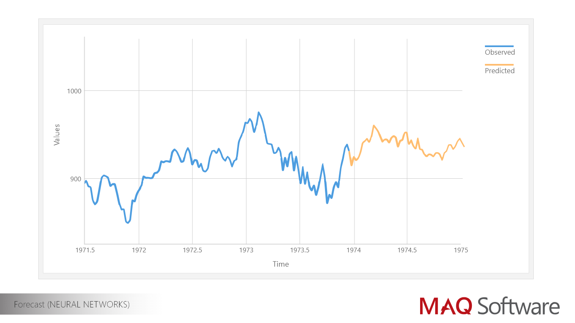Click the 1972 x-axis tick label
This screenshot has width=575, height=323.
[x=139, y=250]
